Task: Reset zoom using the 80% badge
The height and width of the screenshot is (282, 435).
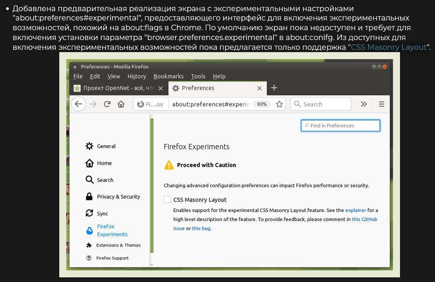Action: click(262, 104)
